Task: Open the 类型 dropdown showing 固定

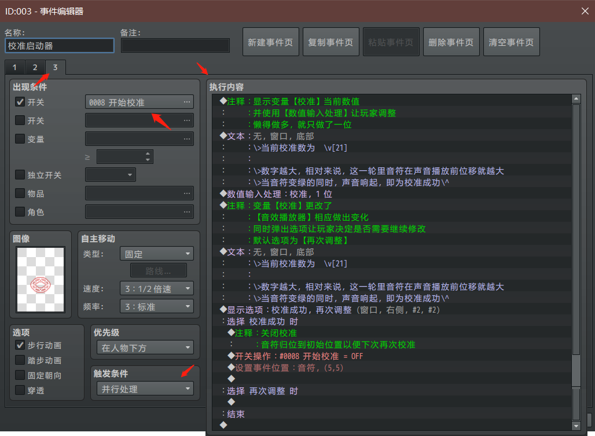Action: pos(157,254)
